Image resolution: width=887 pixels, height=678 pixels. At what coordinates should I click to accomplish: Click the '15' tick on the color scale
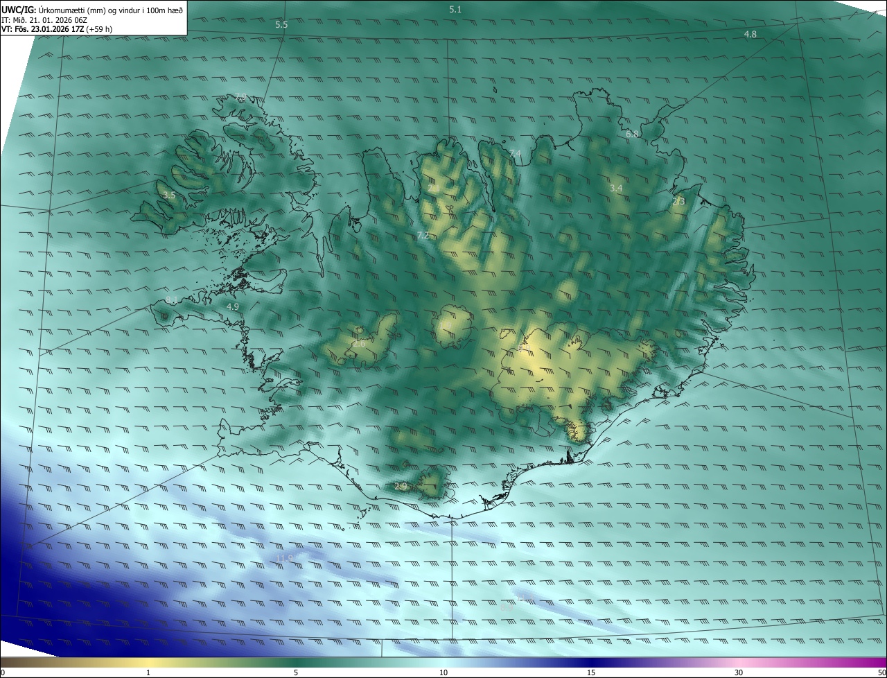[x=591, y=672]
